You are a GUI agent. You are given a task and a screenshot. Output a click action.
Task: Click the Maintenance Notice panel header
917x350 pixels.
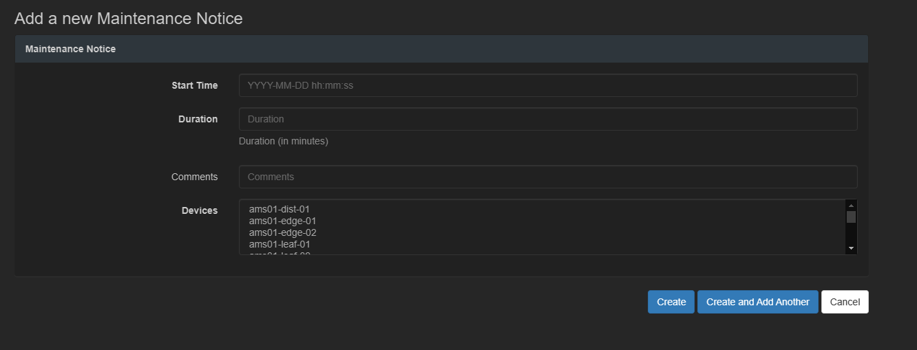pyautogui.click(x=70, y=49)
